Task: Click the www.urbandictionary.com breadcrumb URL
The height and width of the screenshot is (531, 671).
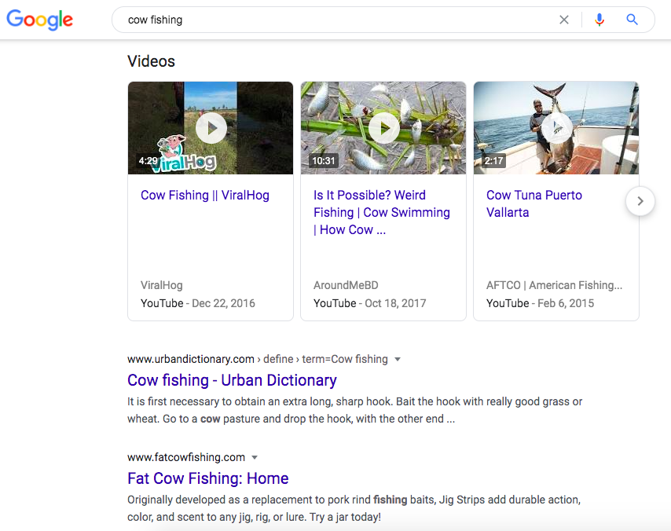Action: click(191, 359)
